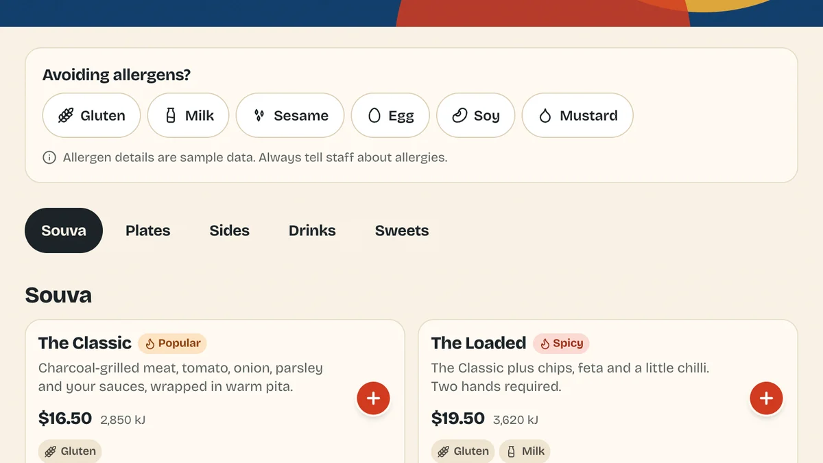Toggle the Mustard allergen filter
This screenshot has width=823, height=463.
pyautogui.click(x=577, y=115)
